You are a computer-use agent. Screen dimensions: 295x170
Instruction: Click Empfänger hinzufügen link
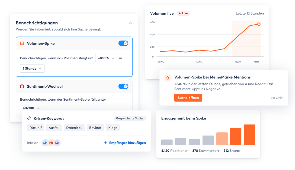125,143
